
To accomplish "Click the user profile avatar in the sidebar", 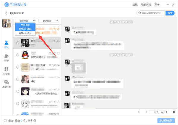I will [x=7, y=23].
